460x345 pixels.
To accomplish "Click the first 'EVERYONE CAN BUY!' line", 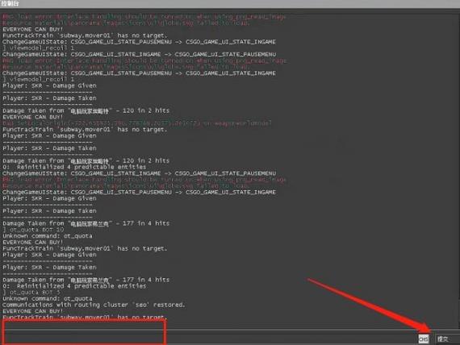I will 32,29.
